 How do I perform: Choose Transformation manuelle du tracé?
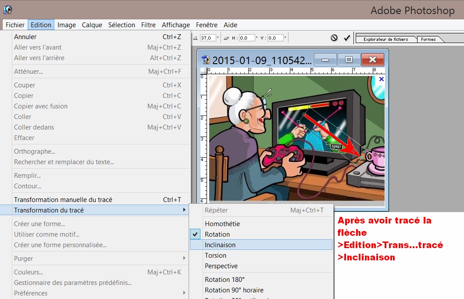point(95,199)
